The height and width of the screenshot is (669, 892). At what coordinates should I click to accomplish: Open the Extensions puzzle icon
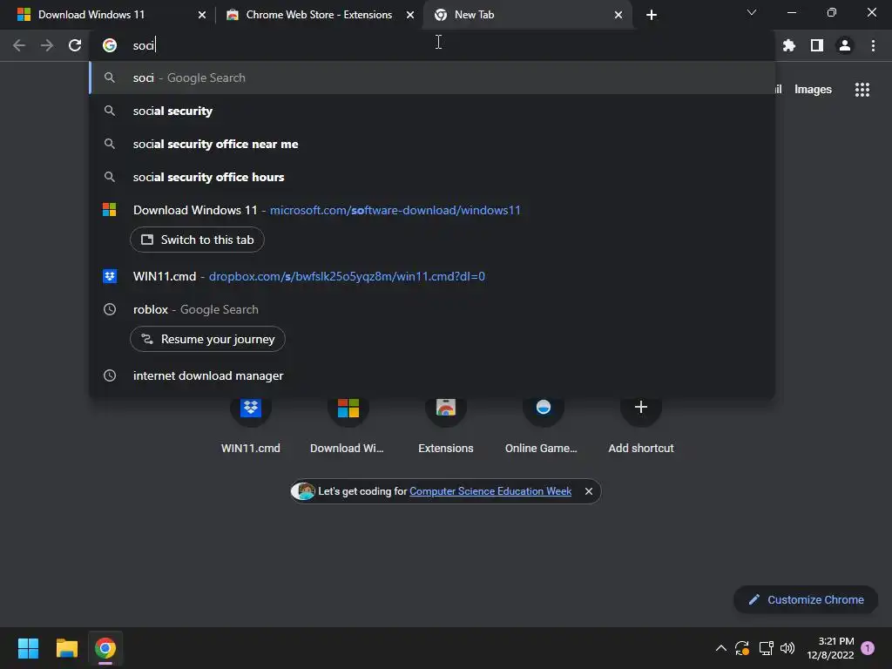click(x=789, y=45)
